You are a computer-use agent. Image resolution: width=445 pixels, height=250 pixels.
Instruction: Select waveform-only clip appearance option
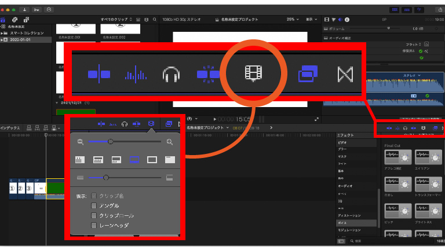(80, 160)
